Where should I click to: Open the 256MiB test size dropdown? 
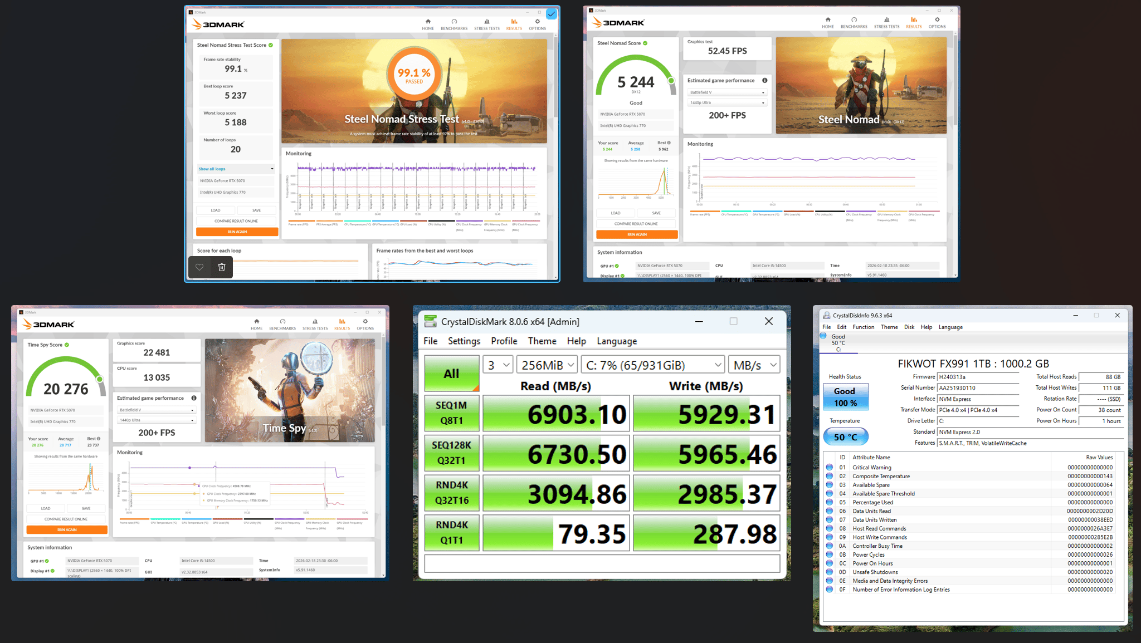(547, 365)
